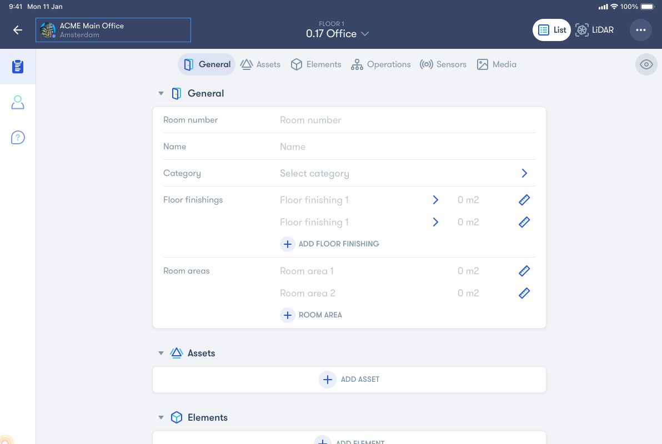Click the ADD ASSET button
The image size is (662, 444).
[349, 380]
